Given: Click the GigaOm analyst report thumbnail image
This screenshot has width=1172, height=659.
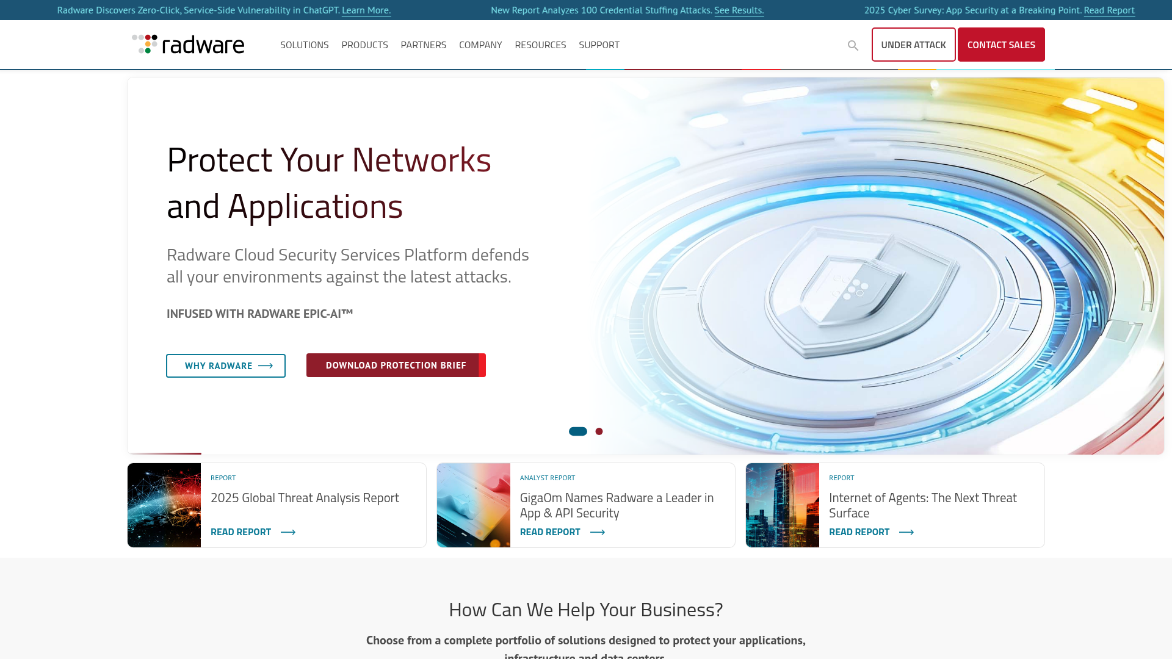Looking at the screenshot, I should pyautogui.click(x=473, y=505).
